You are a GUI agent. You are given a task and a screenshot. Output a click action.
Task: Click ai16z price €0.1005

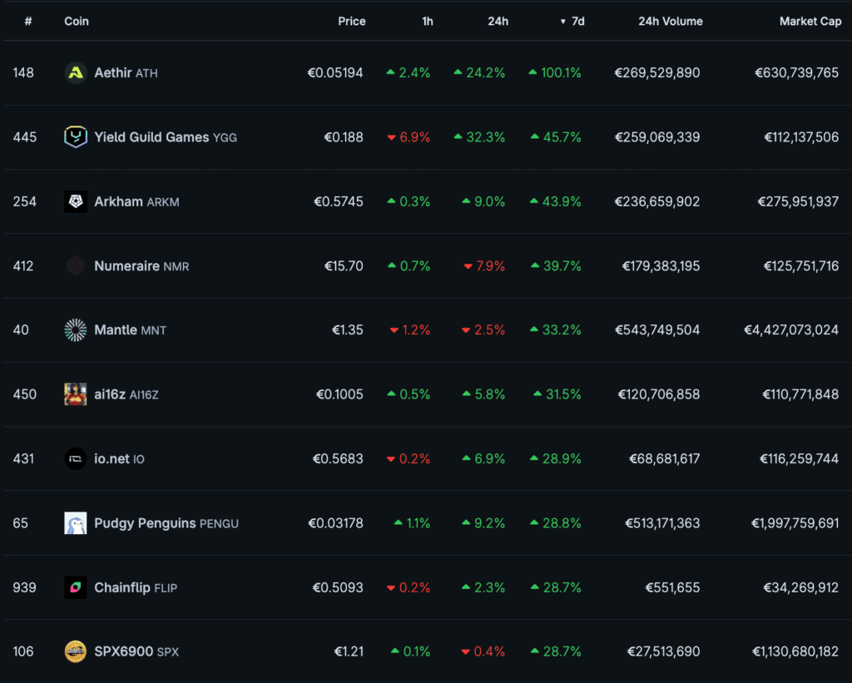339,394
